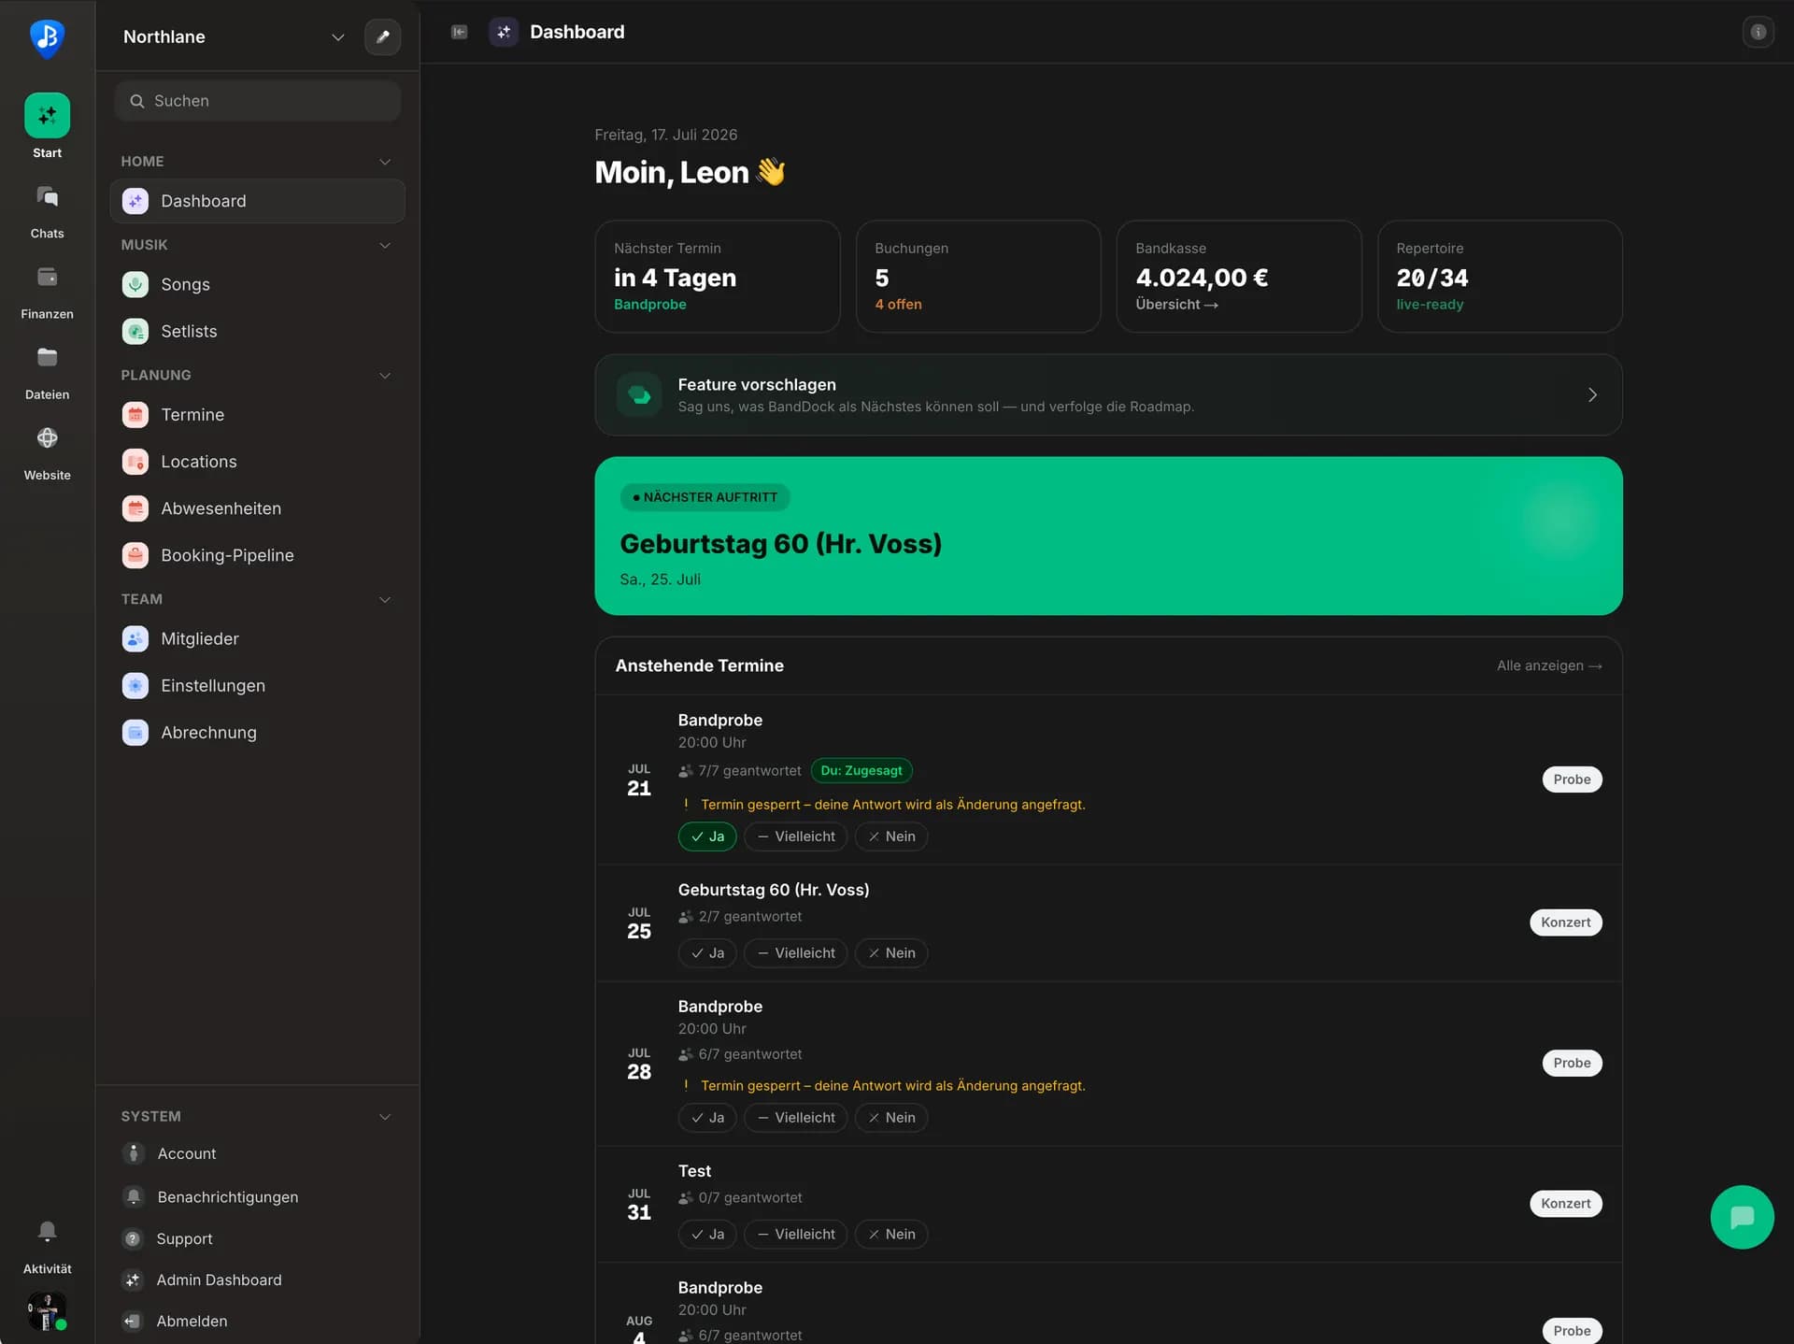Viewport: 1794px width, 1344px height.
Task: Click the Booking-Pipeline icon
Action: (x=135, y=555)
